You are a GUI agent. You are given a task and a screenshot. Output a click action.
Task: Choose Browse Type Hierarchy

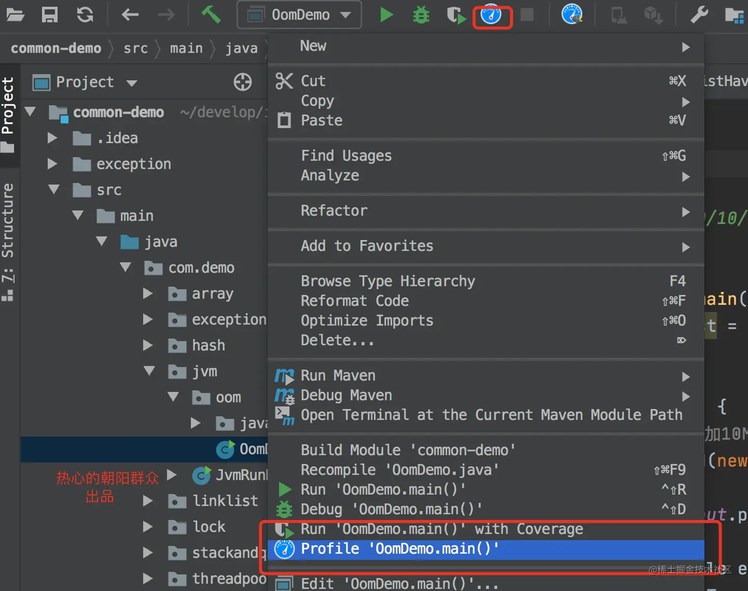click(486, 281)
